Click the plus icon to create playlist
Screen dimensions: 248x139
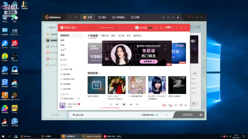tap(80, 94)
